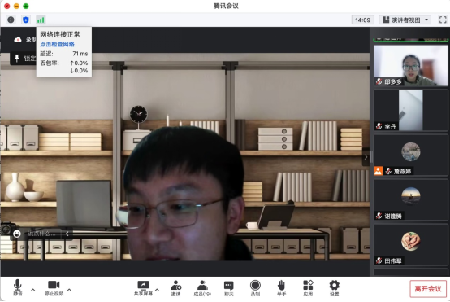This screenshot has width=450, height=302.
Task: Open the apps icon in toolbar
Action: pyautogui.click(x=308, y=288)
